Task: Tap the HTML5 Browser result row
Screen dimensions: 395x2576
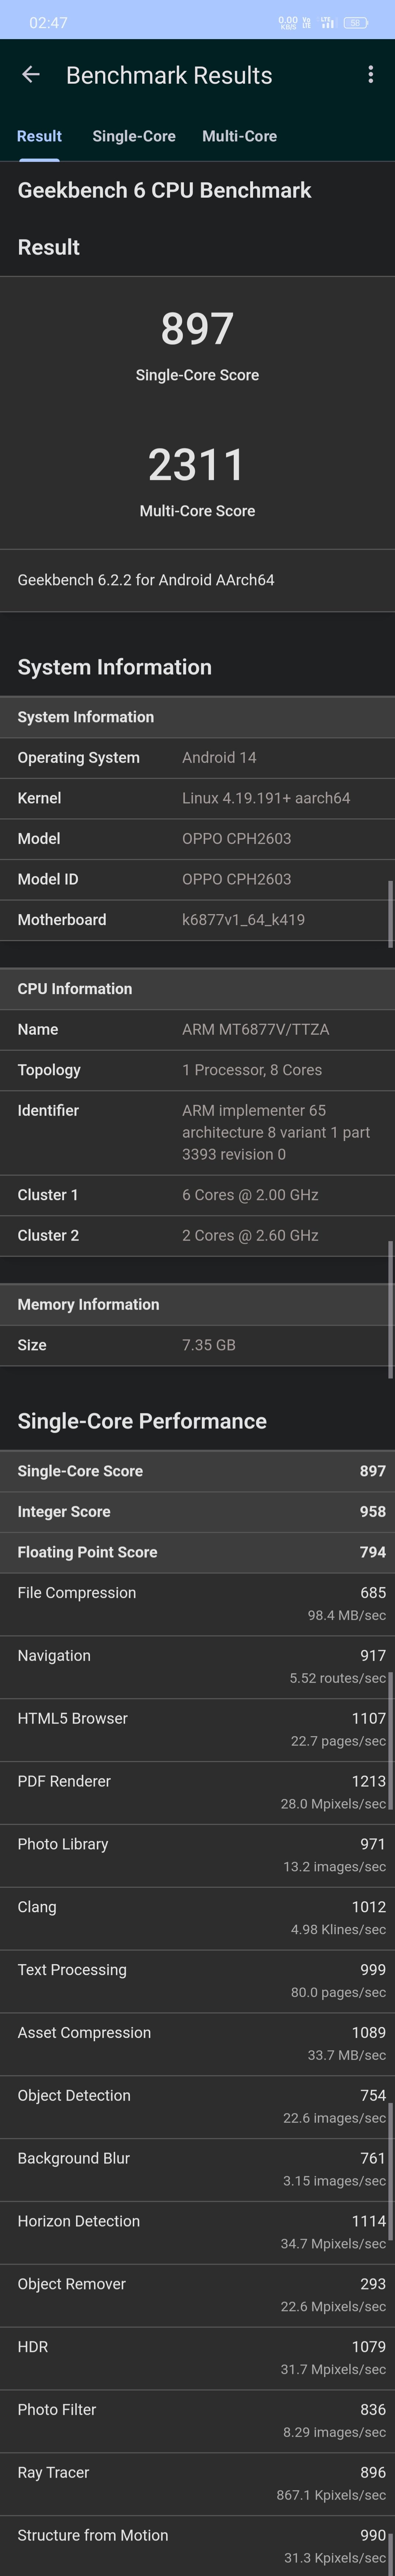Action: click(197, 1730)
